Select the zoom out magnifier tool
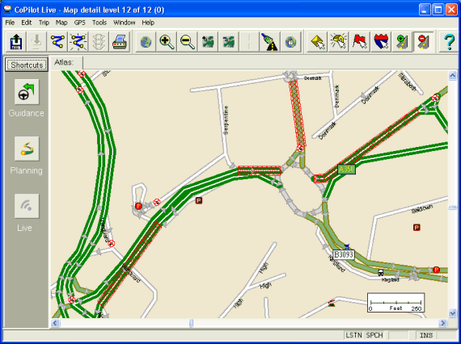The image size is (461, 344). coord(188,42)
